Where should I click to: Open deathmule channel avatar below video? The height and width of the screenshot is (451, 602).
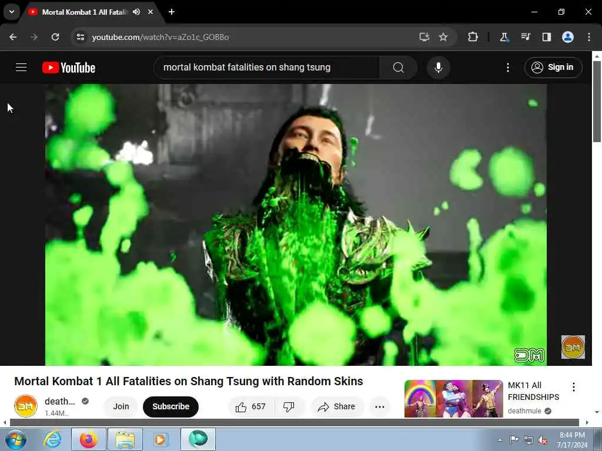[x=26, y=406]
